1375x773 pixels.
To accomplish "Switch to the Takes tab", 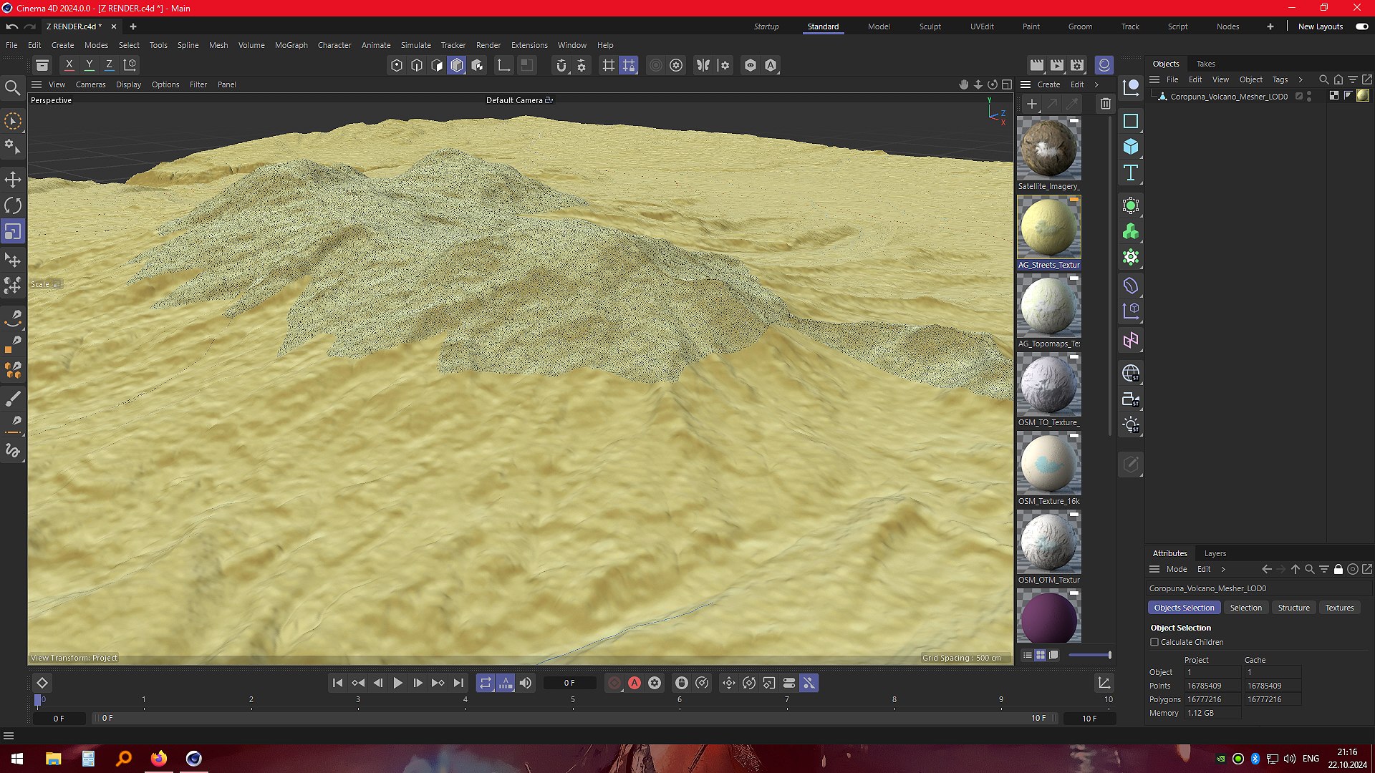I will pos(1205,64).
